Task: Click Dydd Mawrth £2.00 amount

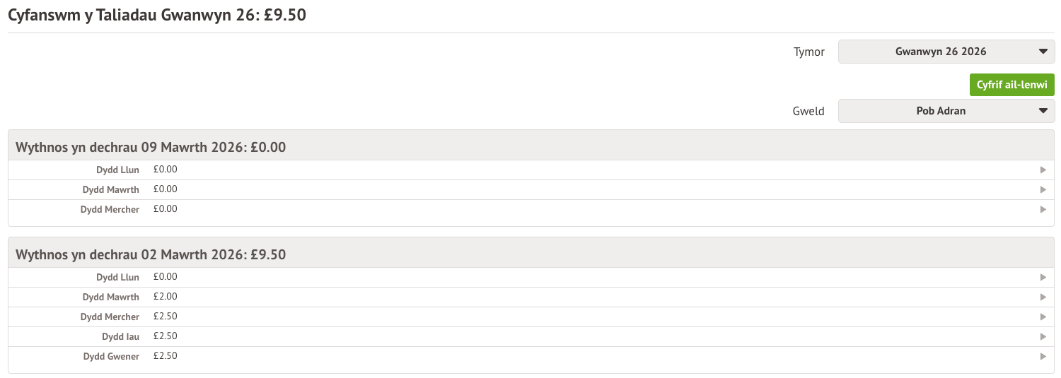Action: point(165,297)
